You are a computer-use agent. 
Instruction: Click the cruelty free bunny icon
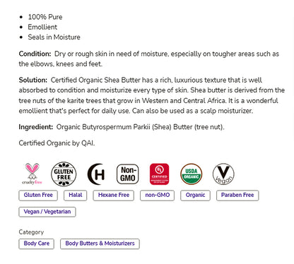32,174
